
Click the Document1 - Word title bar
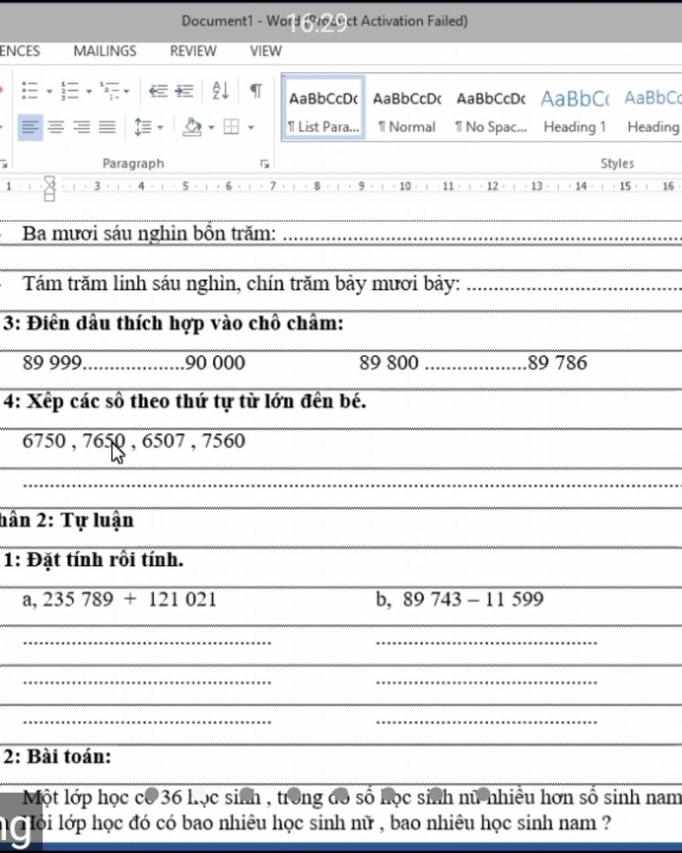point(324,21)
